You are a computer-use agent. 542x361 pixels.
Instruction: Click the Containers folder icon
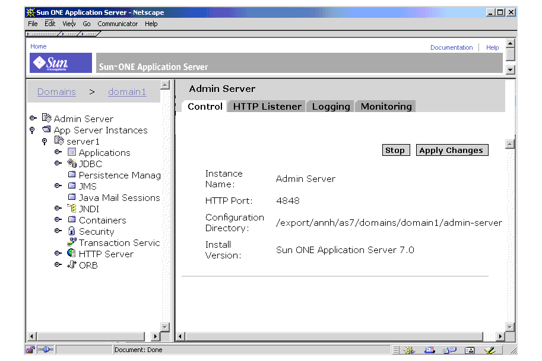[72, 219]
